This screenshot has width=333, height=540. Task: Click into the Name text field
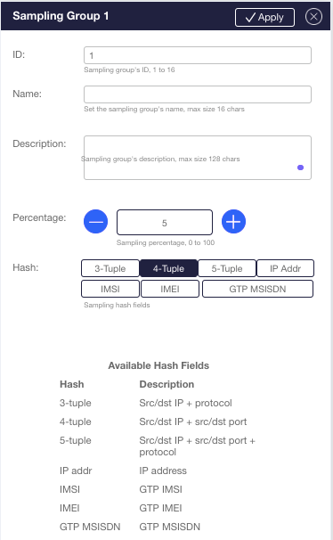tap(198, 94)
